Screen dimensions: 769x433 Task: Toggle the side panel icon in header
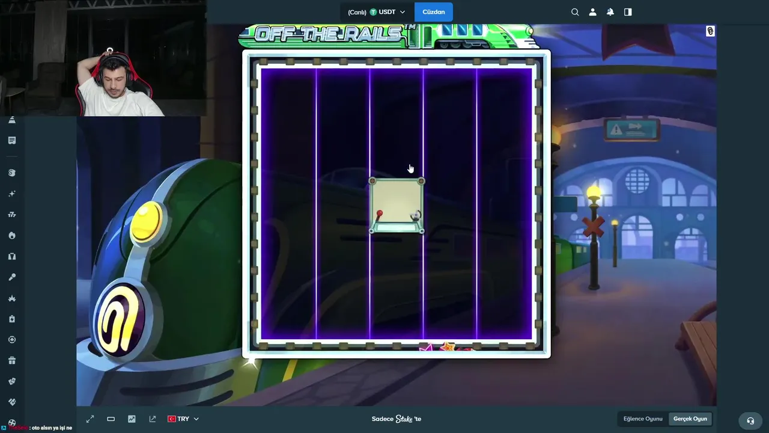tap(628, 12)
